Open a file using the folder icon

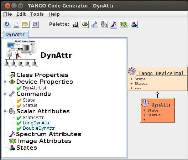(x=25, y=24)
